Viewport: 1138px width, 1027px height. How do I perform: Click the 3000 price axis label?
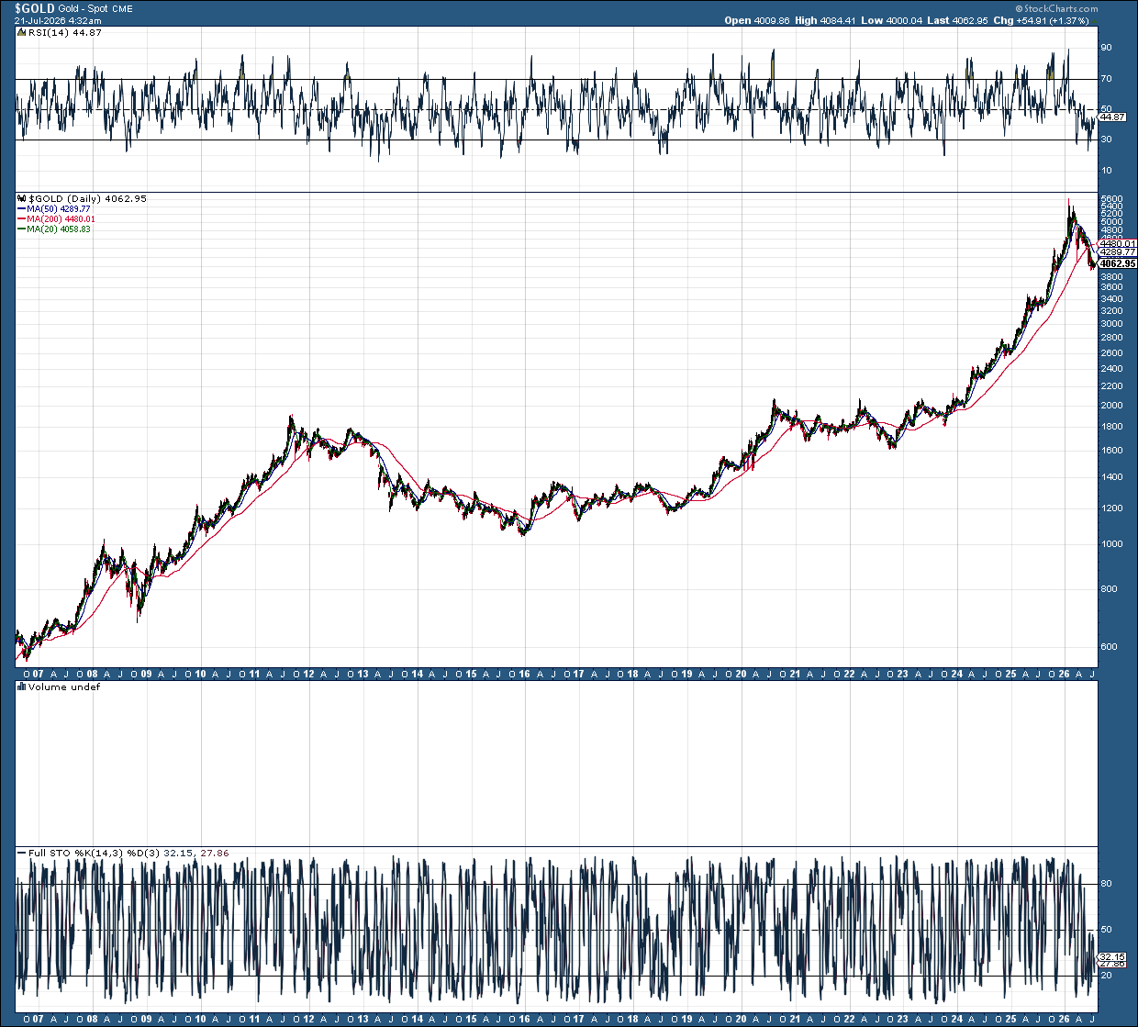1111,323
